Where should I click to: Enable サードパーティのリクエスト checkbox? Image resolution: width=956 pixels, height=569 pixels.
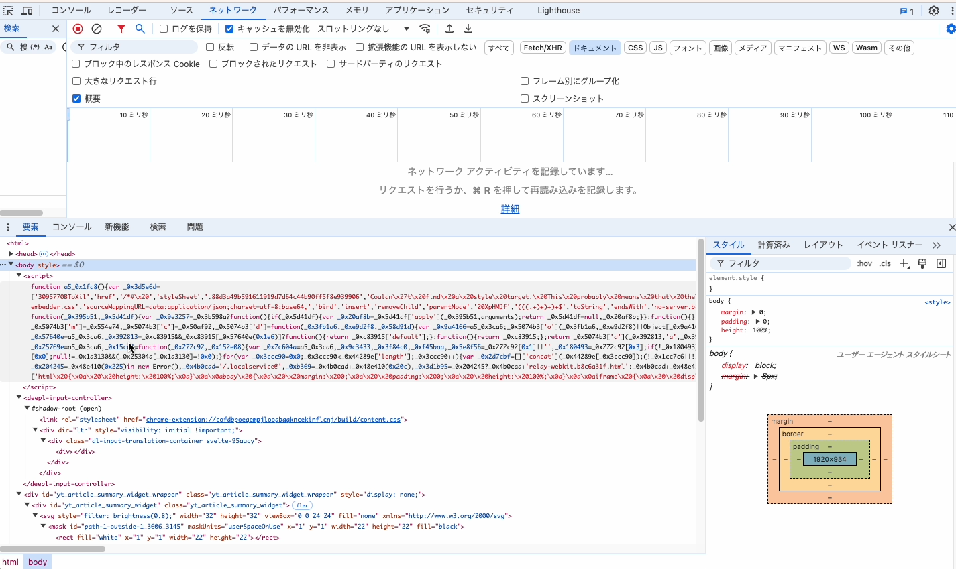click(331, 64)
